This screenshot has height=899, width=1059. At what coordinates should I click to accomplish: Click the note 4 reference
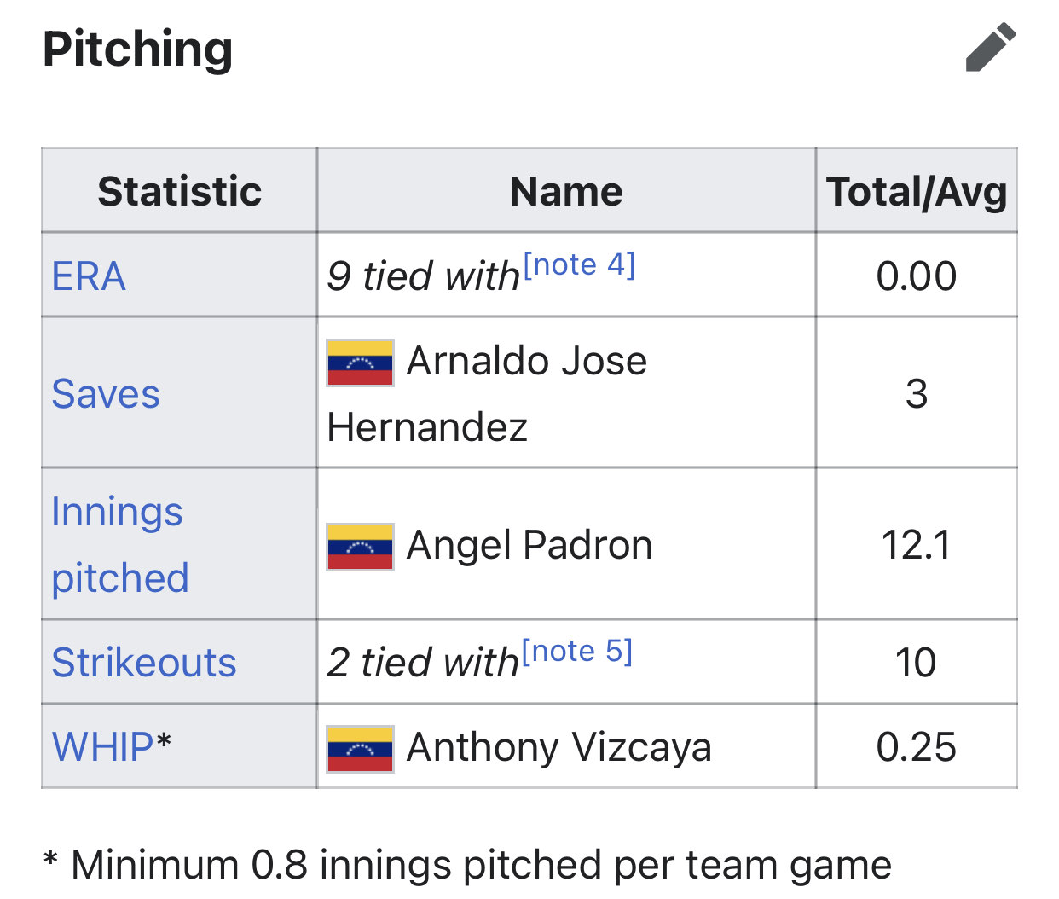pyautogui.click(x=579, y=265)
